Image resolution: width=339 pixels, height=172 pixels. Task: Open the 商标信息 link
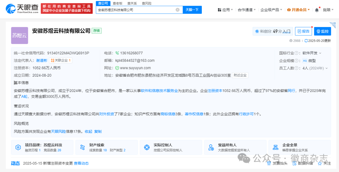168,114
